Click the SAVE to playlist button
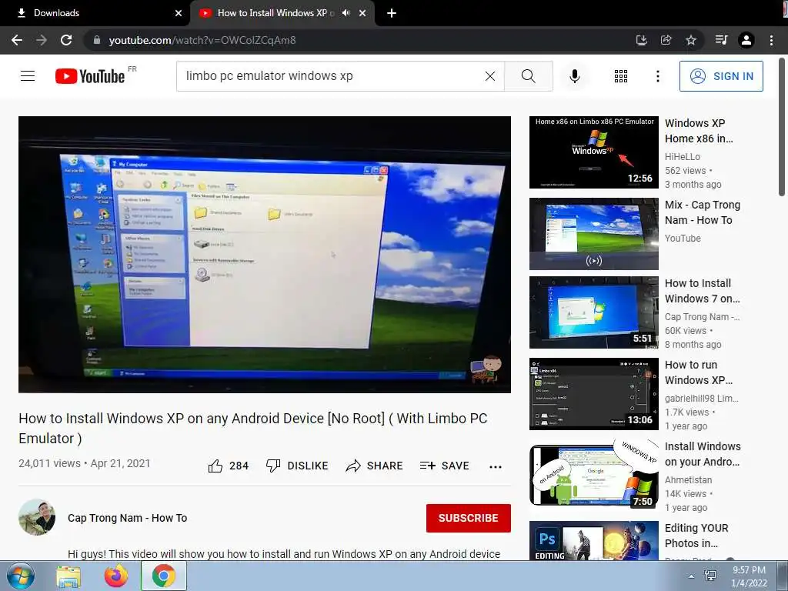The width and height of the screenshot is (788, 591). (x=444, y=466)
